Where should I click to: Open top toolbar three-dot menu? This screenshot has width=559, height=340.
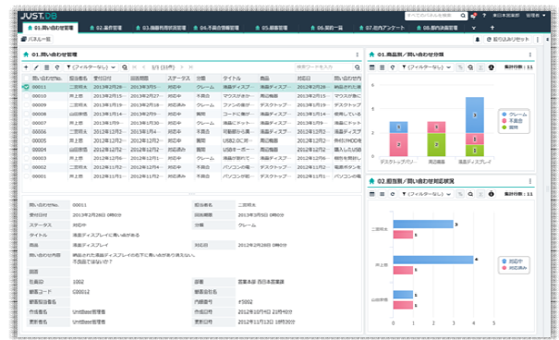[538, 40]
